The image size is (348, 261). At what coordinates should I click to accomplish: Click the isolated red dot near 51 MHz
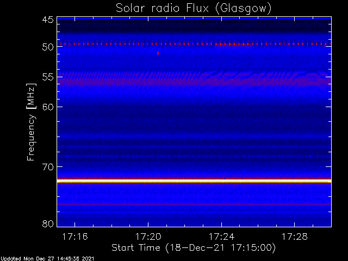pos(158,53)
